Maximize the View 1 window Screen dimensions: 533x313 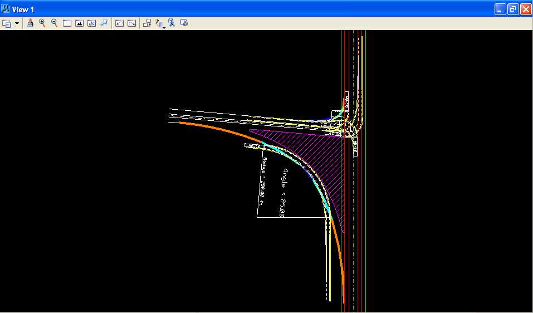[x=512, y=9]
